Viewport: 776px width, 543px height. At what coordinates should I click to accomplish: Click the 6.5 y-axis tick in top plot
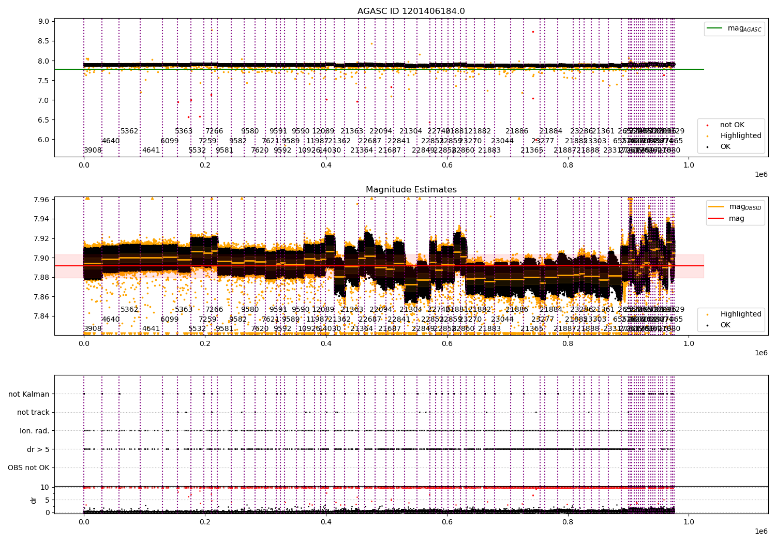point(44,120)
